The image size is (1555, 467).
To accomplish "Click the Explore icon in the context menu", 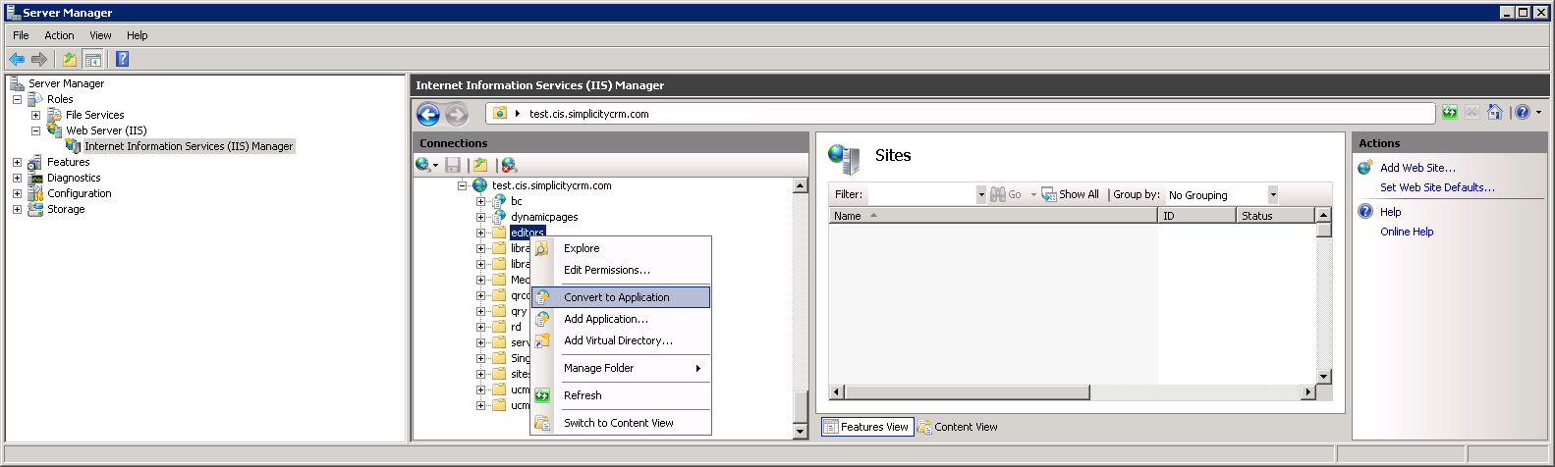I will pyautogui.click(x=542, y=248).
